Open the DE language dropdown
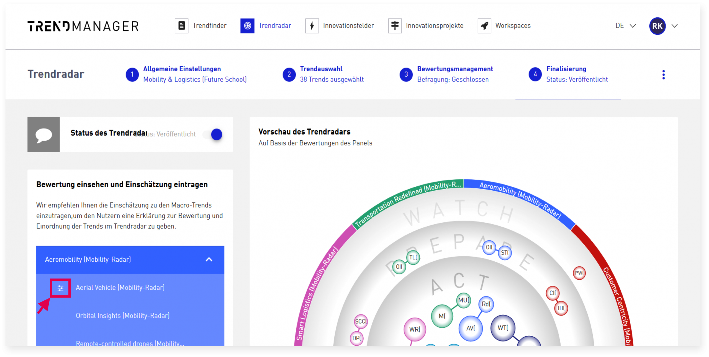Image resolution: width=709 pixels, height=357 pixels. [x=625, y=26]
